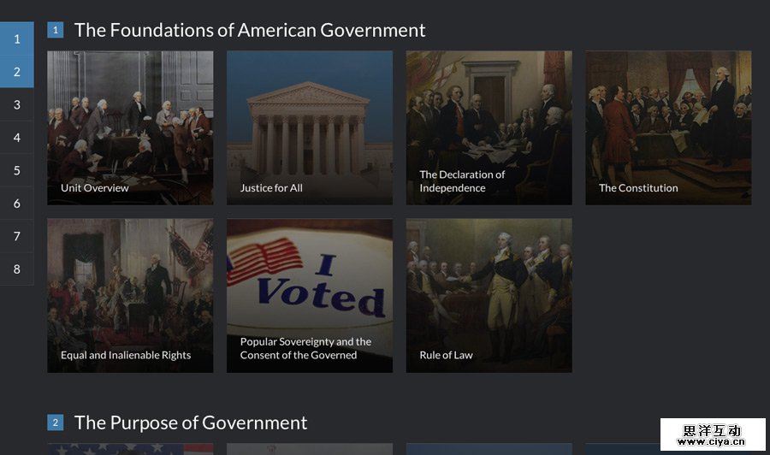This screenshot has height=455, width=770.
Task: Open The Constitution lesson tile
Action: point(668,127)
